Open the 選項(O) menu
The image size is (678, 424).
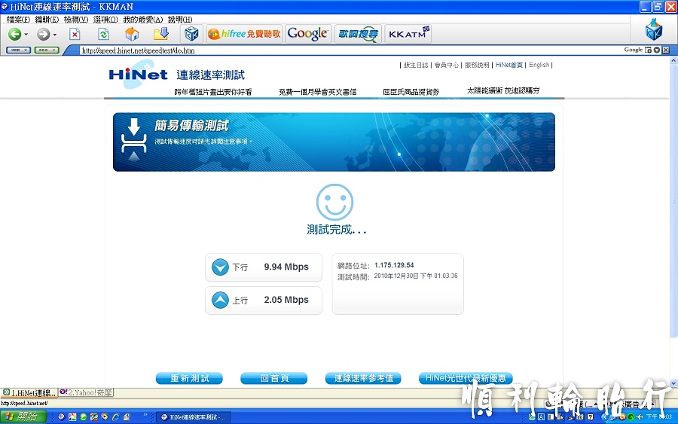point(105,20)
